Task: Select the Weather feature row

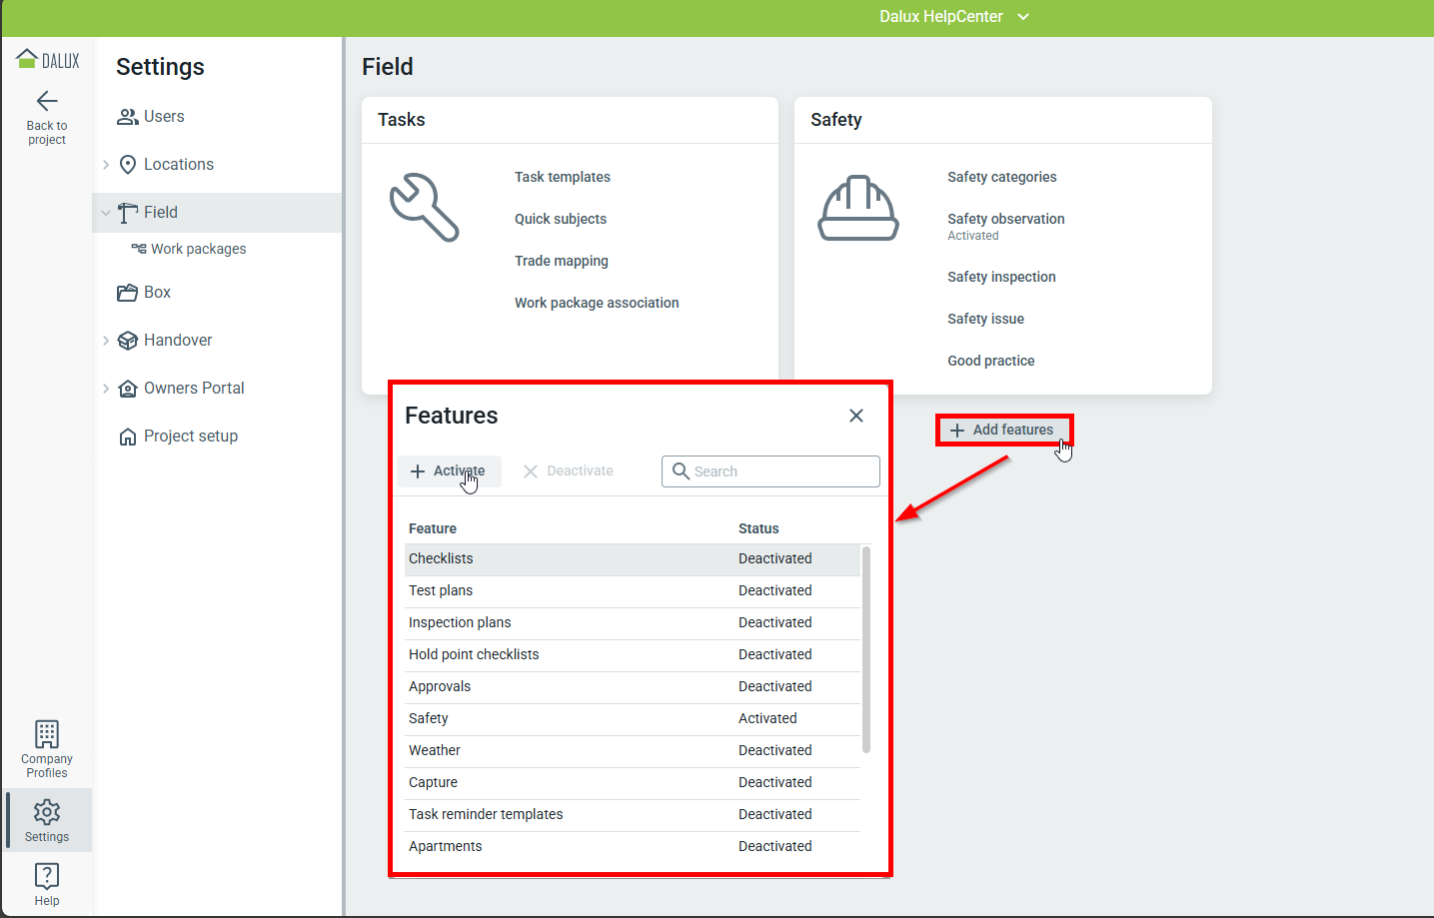Action: 632,751
